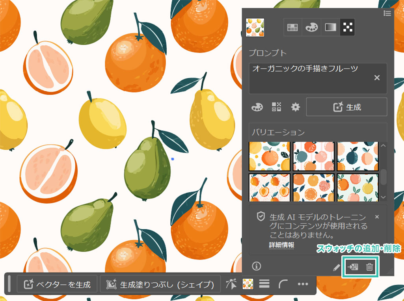Switch to the swatches grid tab
The width and height of the screenshot is (404, 301).
click(x=292, y=27)
